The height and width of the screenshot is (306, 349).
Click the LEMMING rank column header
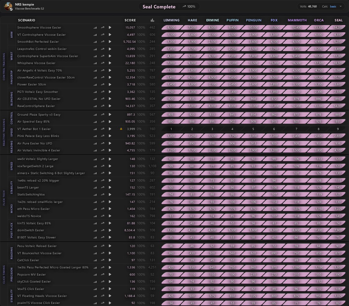[x=171, y=20]
